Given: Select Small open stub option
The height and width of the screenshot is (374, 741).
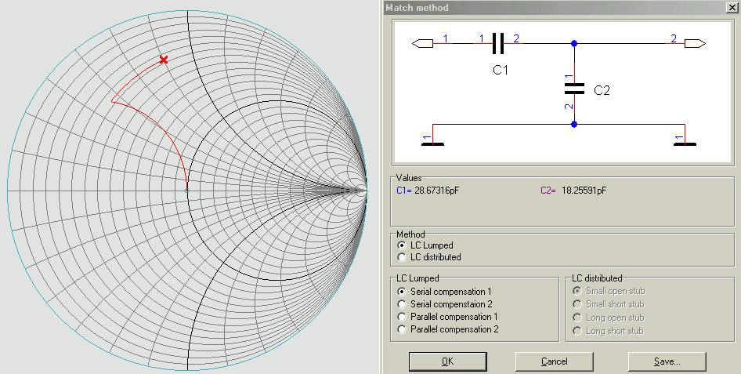Looking at the screenshot, I should (x=577, y=291).
